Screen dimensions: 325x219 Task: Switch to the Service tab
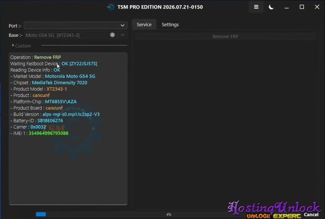tap(144, 25)
